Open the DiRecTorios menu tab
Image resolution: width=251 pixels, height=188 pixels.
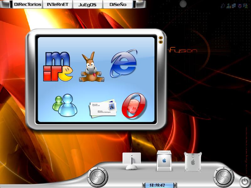[x=28, y=4]
